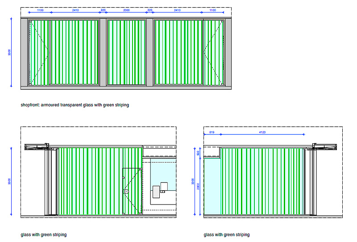Click the glass with green striping caption under the 4123 elevation

tap(227, 235)
